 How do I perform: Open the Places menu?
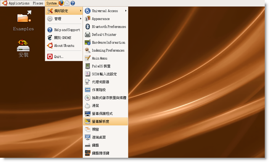tap(38, 3)
